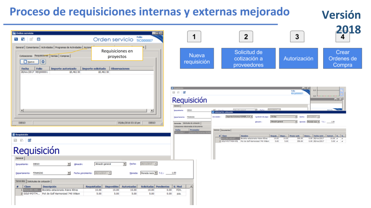Click the save-and-new icon in the Requisición window showing Folio REQ000001
Image resolution: width=371 pixels, height=208 pixels.
pyautogui.click(x=179, y=92)
